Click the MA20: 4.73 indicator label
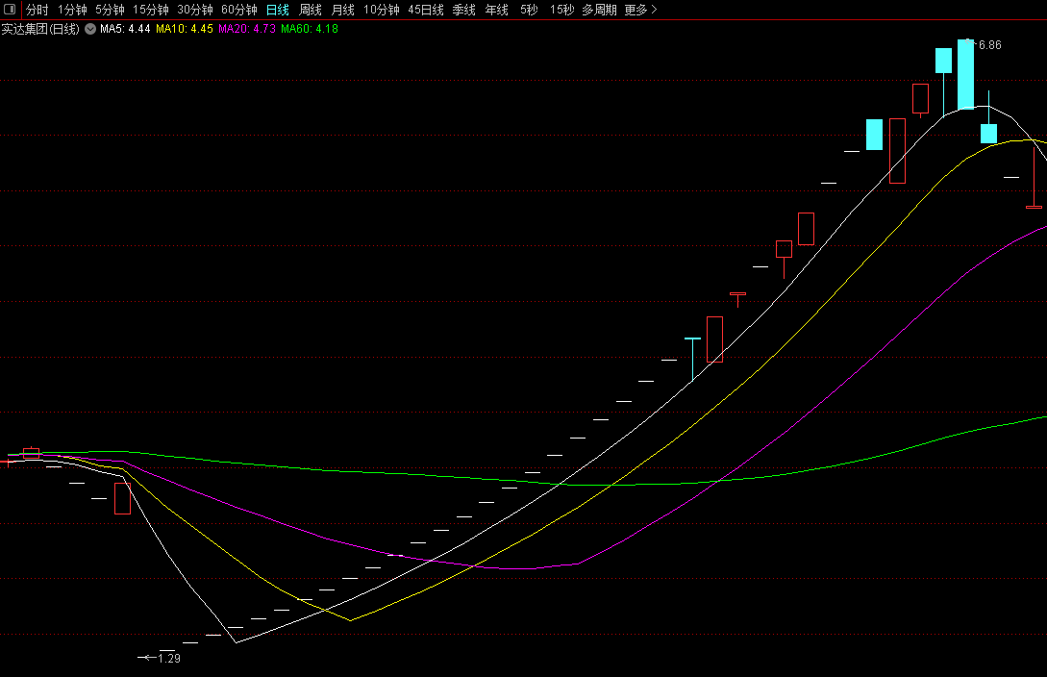Viewport: 1047px width, 677px height. tap(246, 29)
